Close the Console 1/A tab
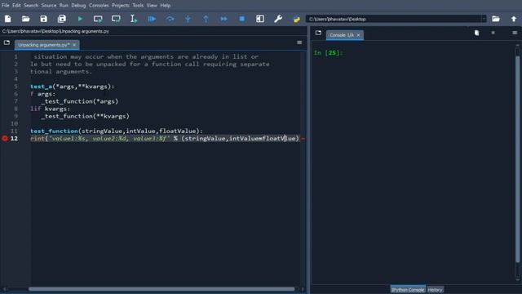The width and height of the screenshot is (522, 294). [359, 35]
